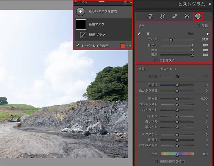This screenshot has width=214, height=166.
Task: Open mask panel help question icon
Action: pos(126,2)
